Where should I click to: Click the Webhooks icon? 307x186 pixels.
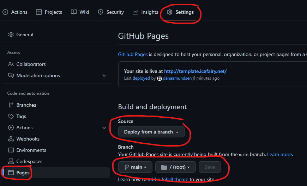tap(11, 139)
